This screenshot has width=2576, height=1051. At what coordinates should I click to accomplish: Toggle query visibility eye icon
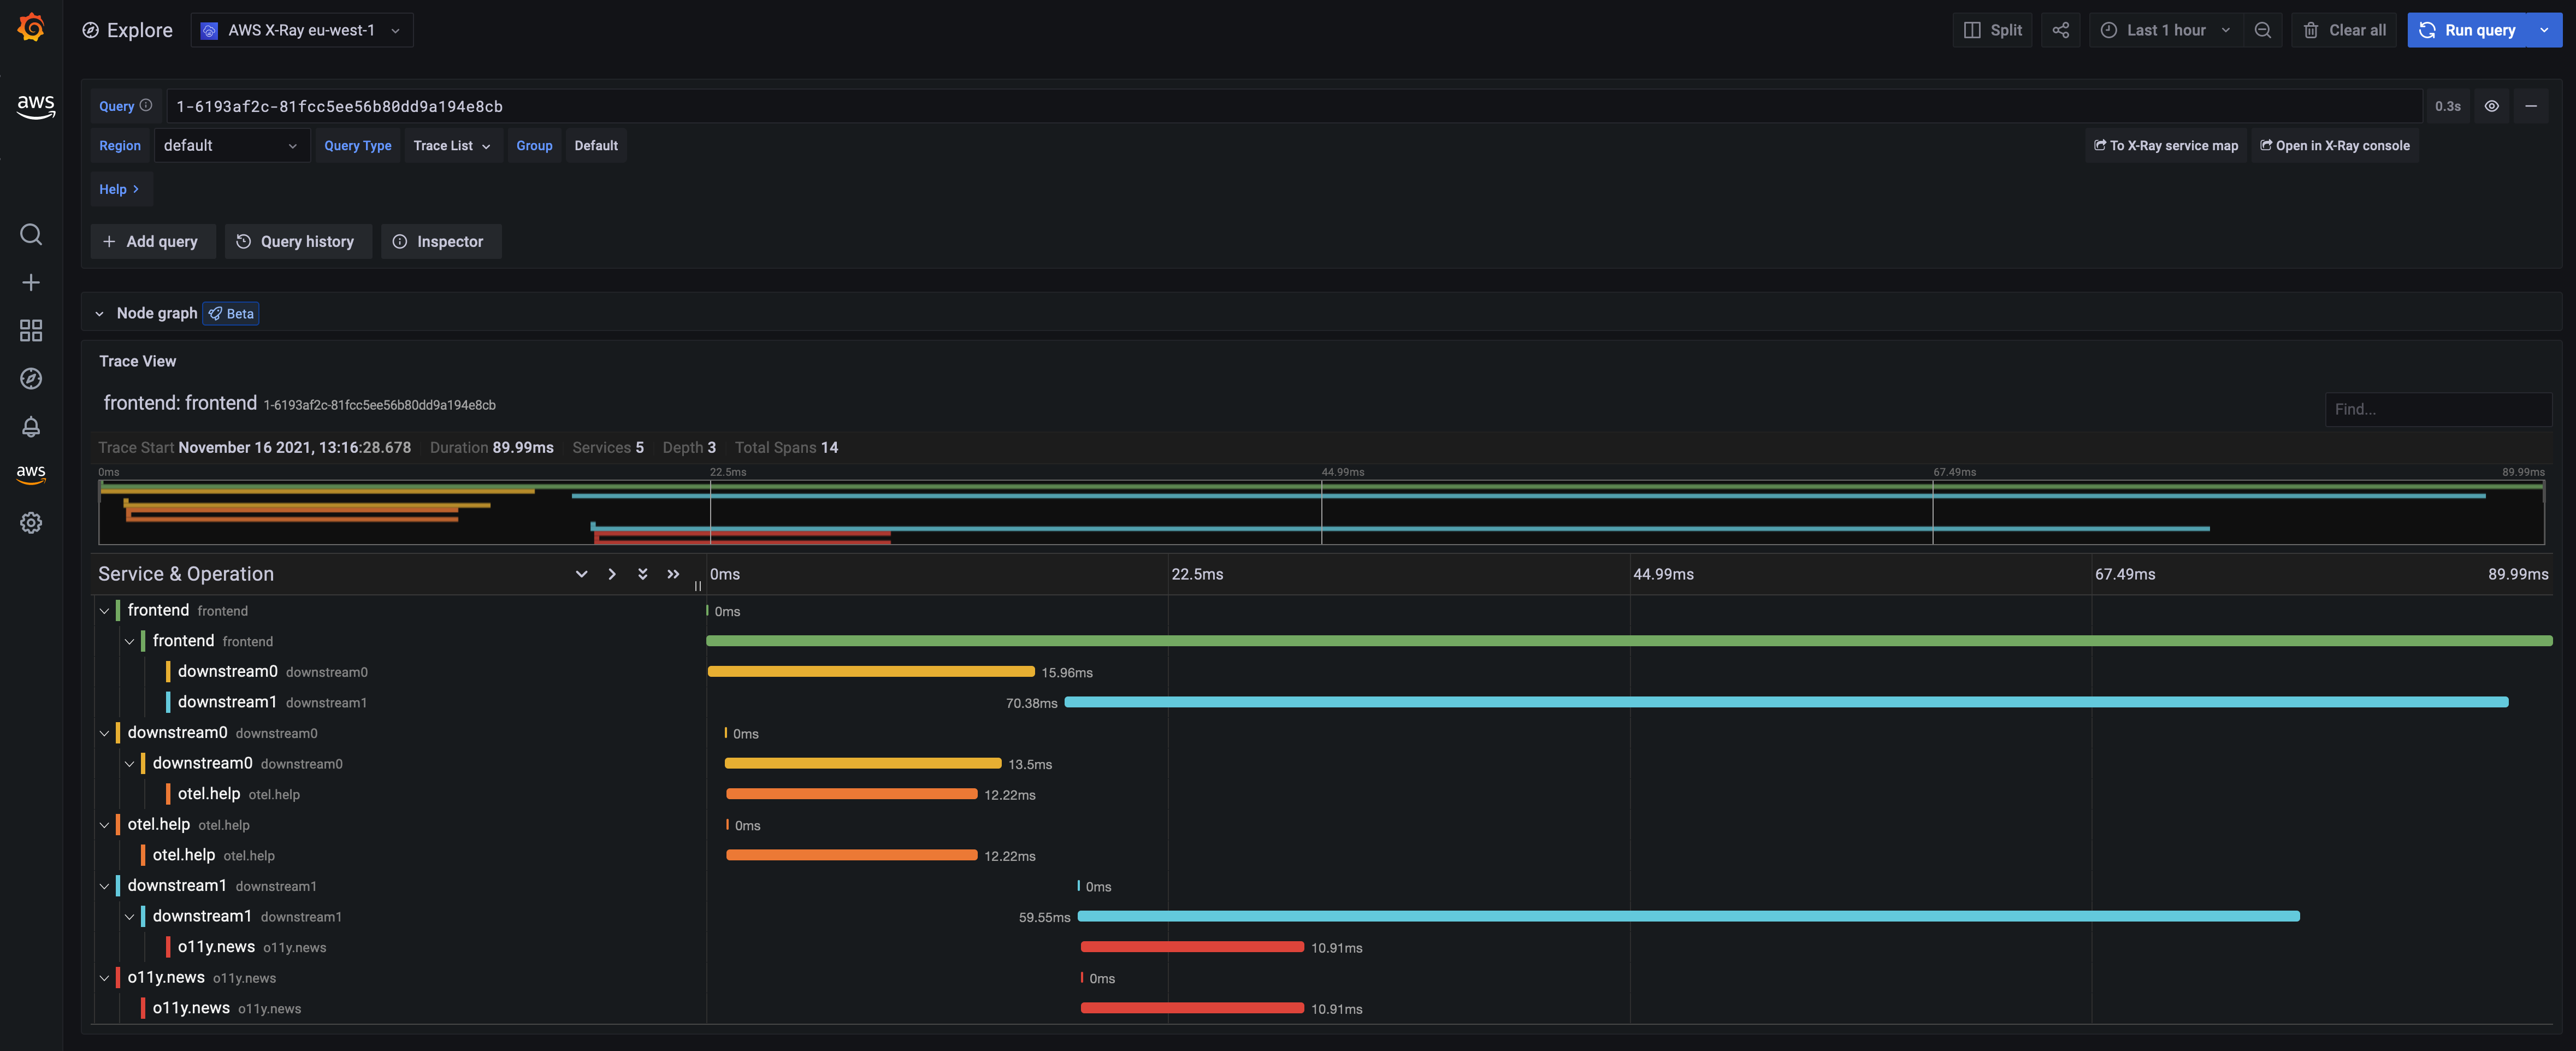(2492, 106)
